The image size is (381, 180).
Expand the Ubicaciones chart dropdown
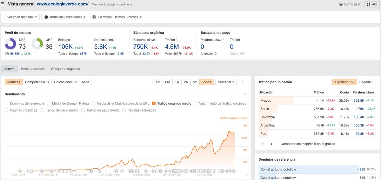(65, 82)
